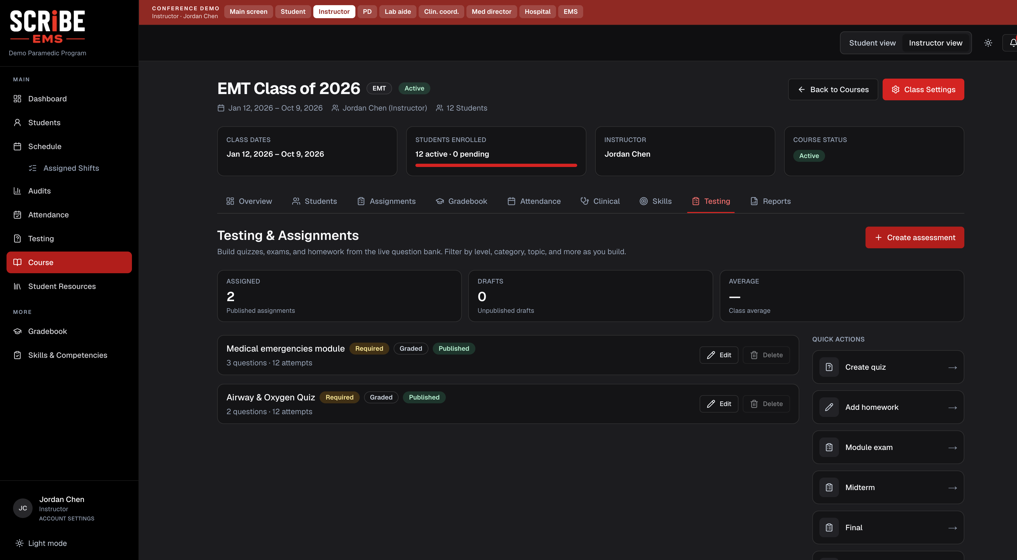
Task: Open the Reports tab
Action: [x=770, y=201]
